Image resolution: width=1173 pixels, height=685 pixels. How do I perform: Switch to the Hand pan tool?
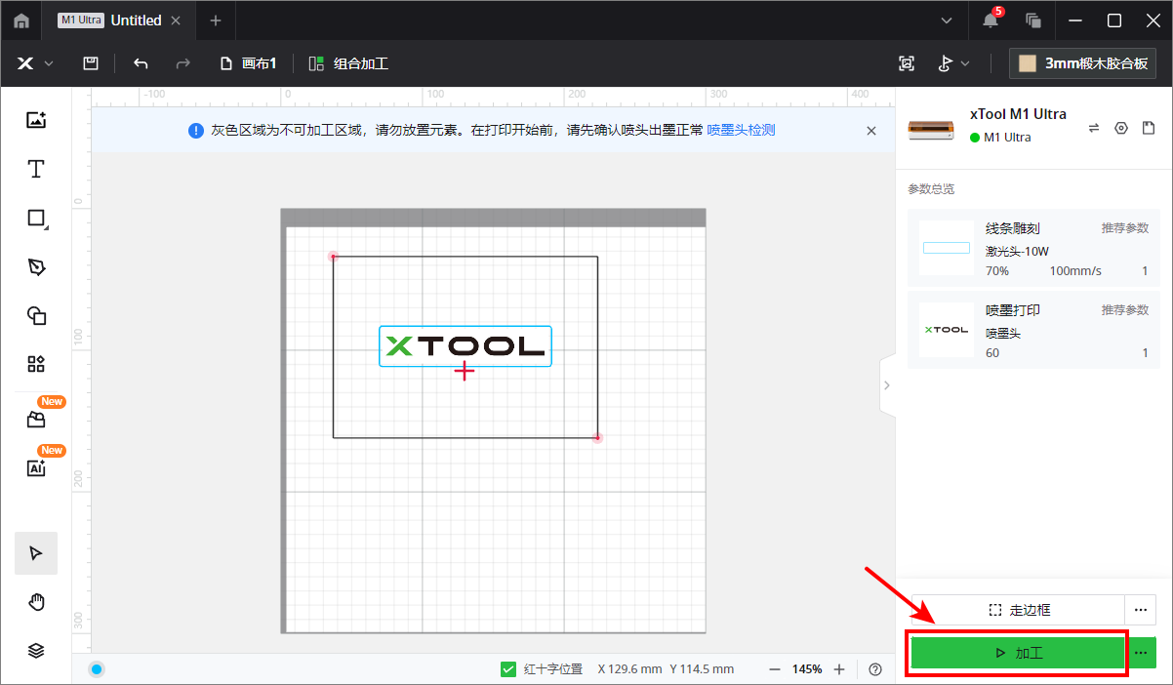pos(36,602)
